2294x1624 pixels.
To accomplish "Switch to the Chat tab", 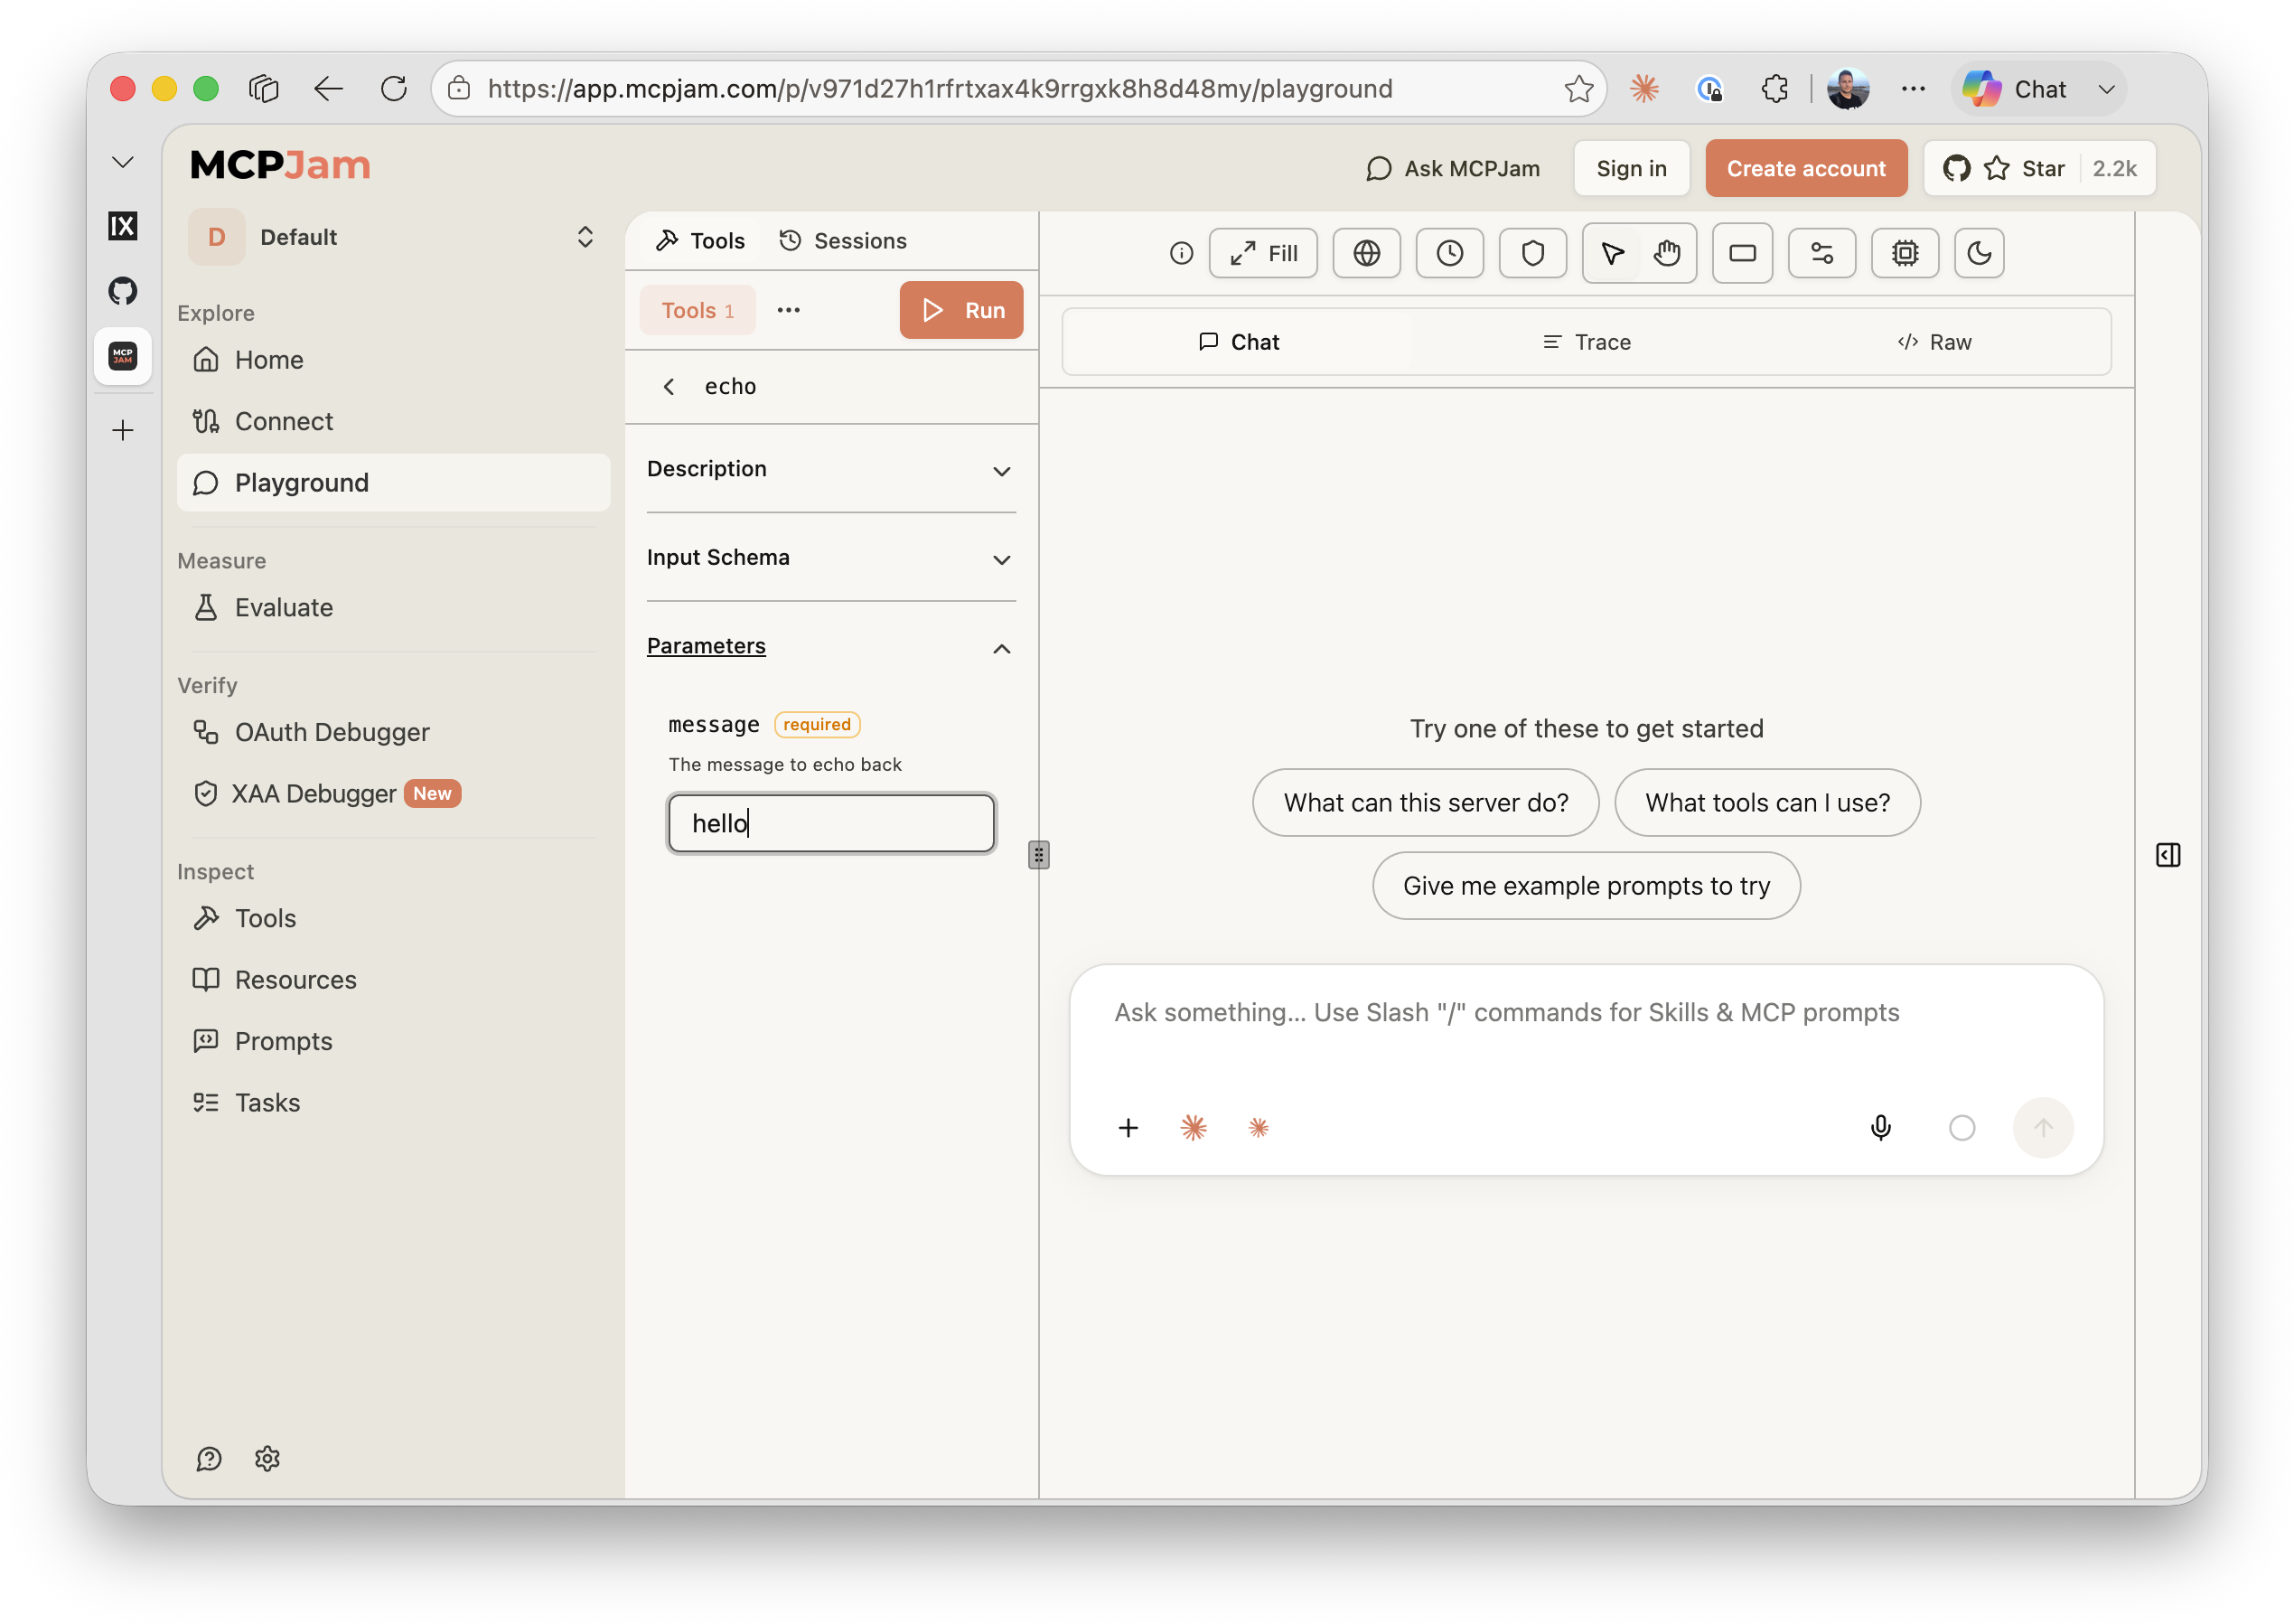I will [1238, 342].
